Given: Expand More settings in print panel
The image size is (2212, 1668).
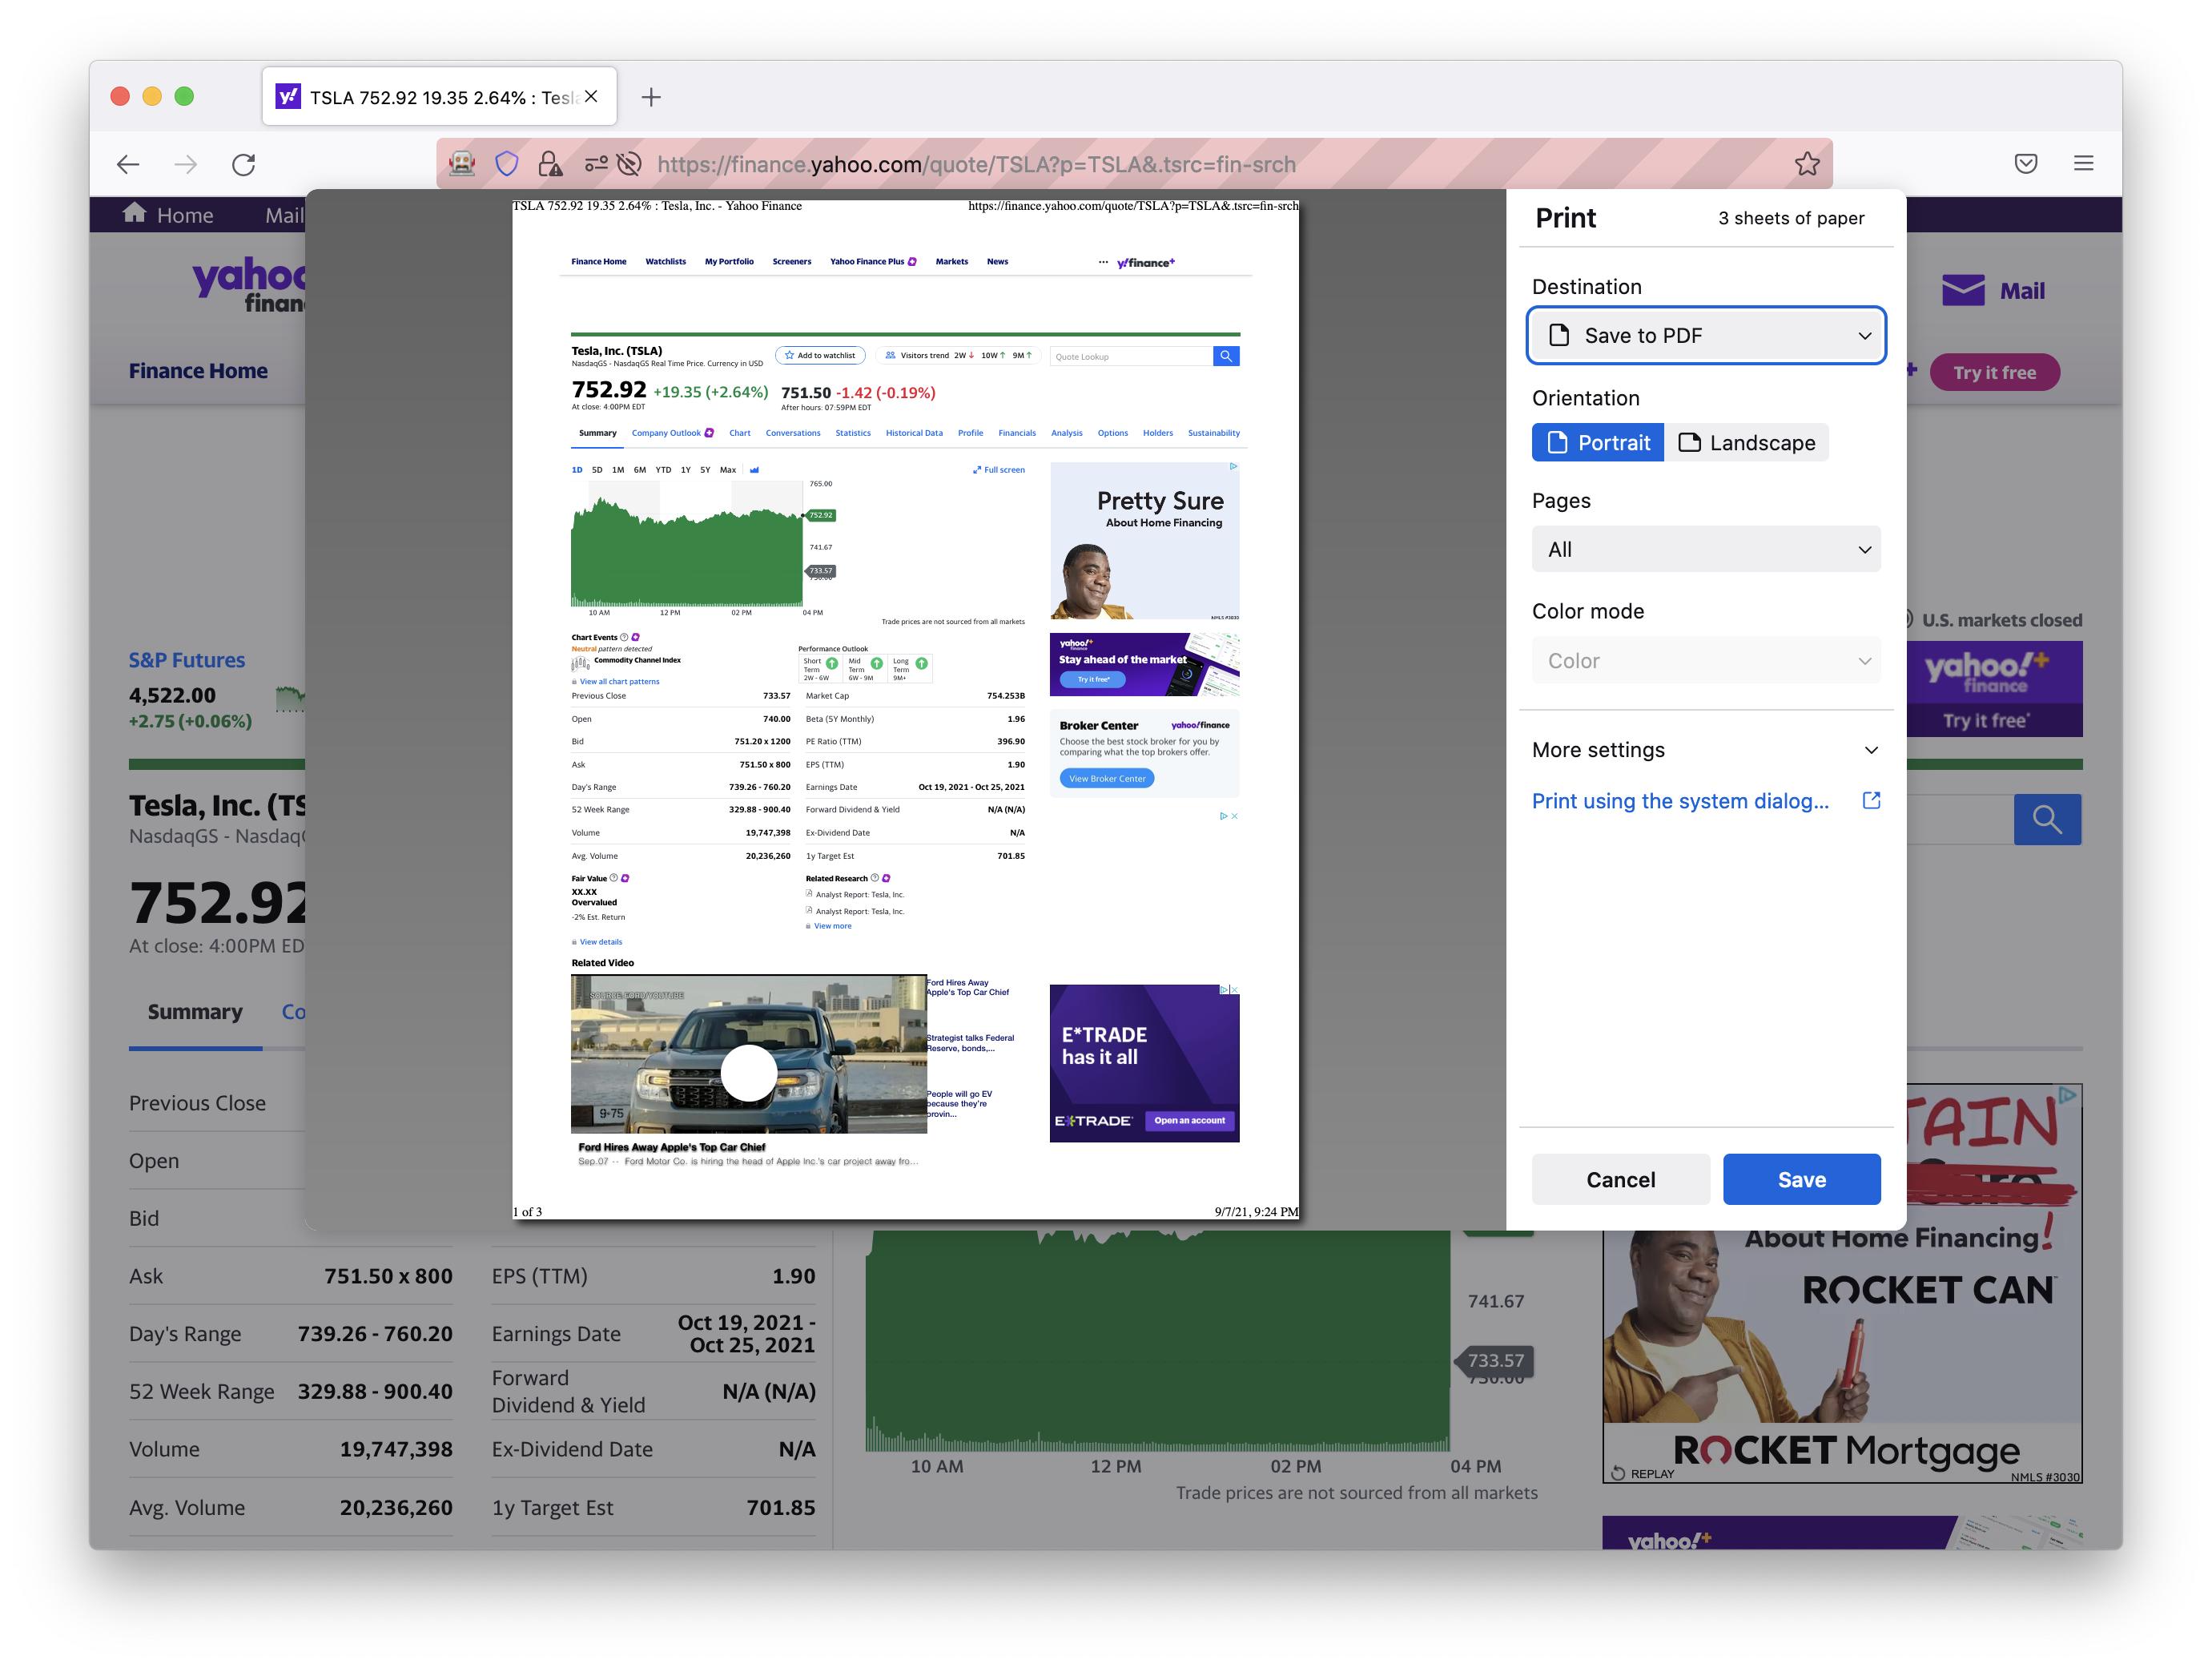Looking at the screenshot, I should tap(1706, 751).
